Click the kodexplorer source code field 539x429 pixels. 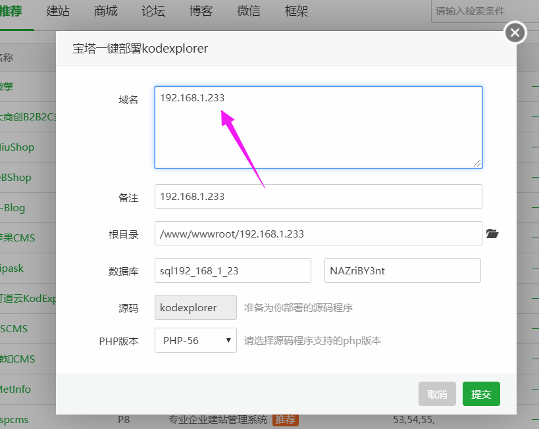pos(195,307)
